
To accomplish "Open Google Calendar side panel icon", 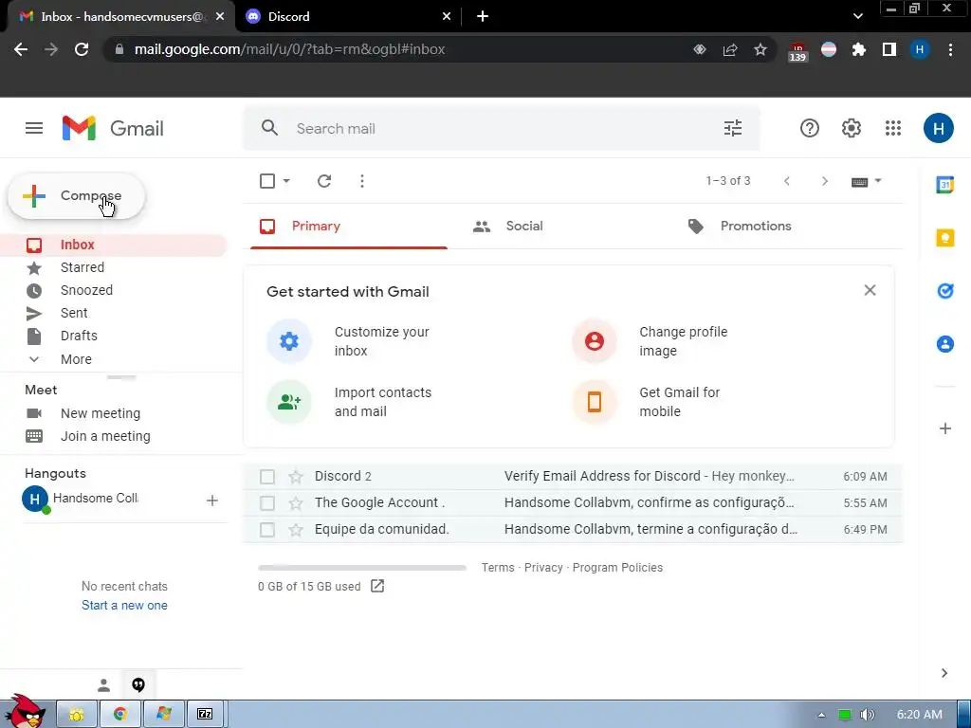I will pyautogui.click(x=944, y=185).
